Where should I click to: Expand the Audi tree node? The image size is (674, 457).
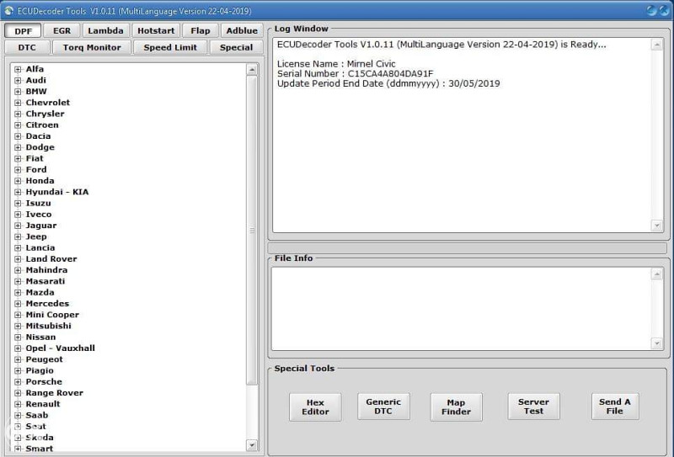[18, 80]
